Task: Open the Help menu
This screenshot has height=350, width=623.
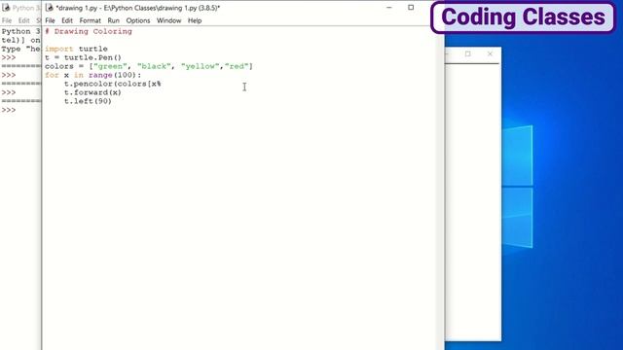Action: pos(195,20)
